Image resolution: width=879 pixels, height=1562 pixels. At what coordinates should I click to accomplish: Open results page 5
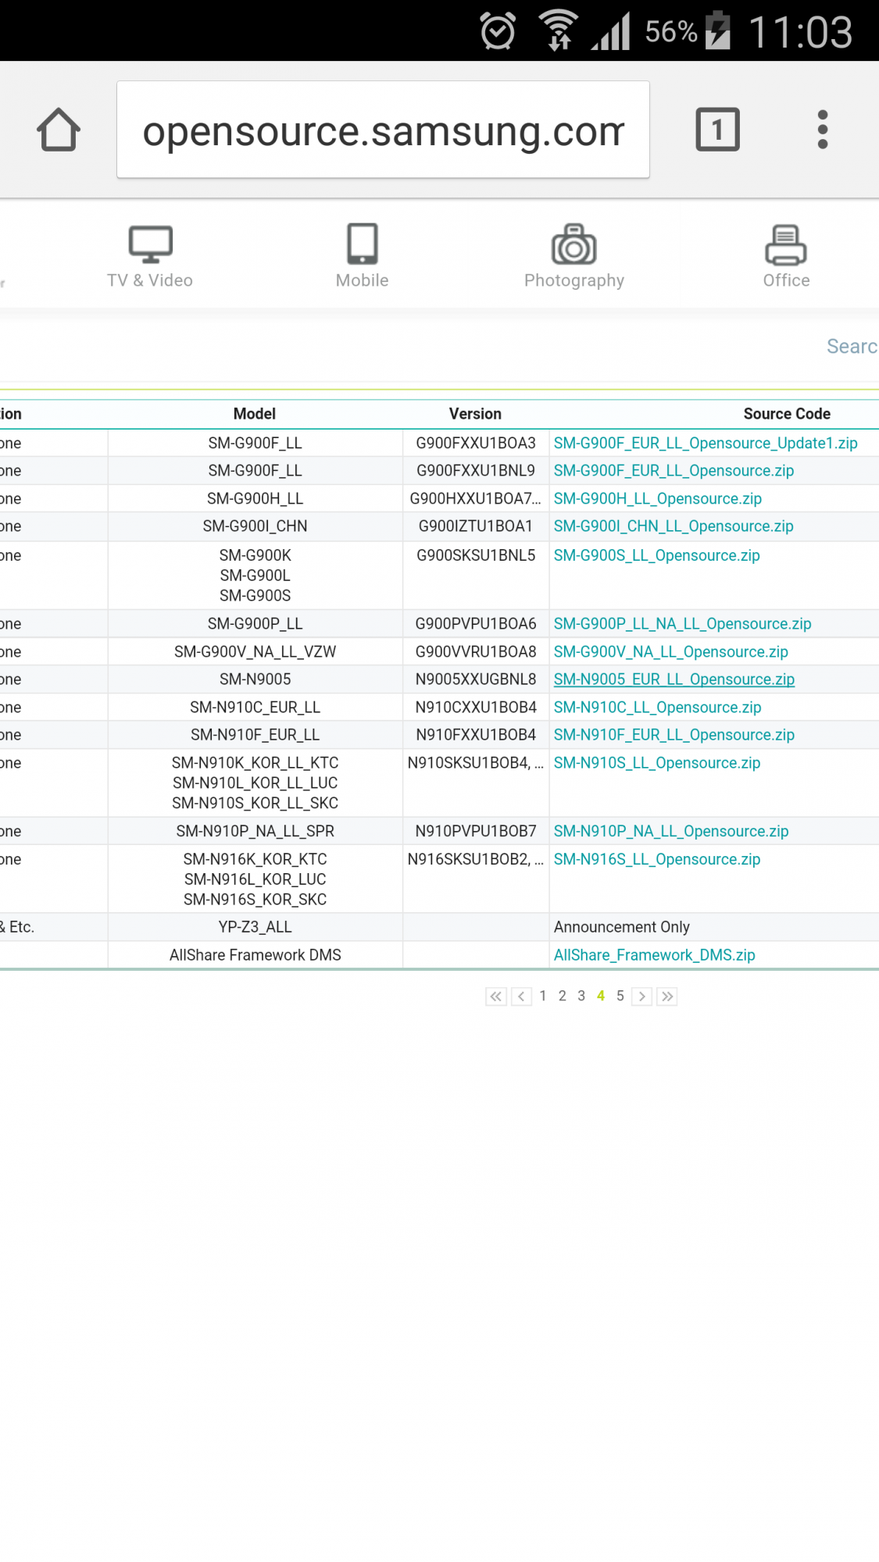(620, 996)
